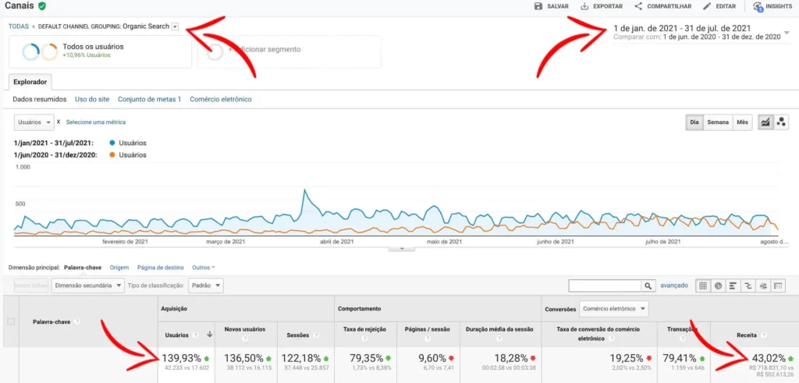Click the Exportar download icon
799x383 pixels.
click(584, 6)
